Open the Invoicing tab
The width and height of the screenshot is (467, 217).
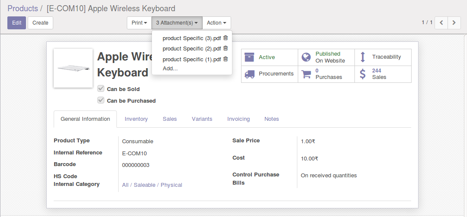(238, 119)
